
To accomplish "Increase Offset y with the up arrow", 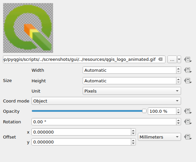I will 133,141.
